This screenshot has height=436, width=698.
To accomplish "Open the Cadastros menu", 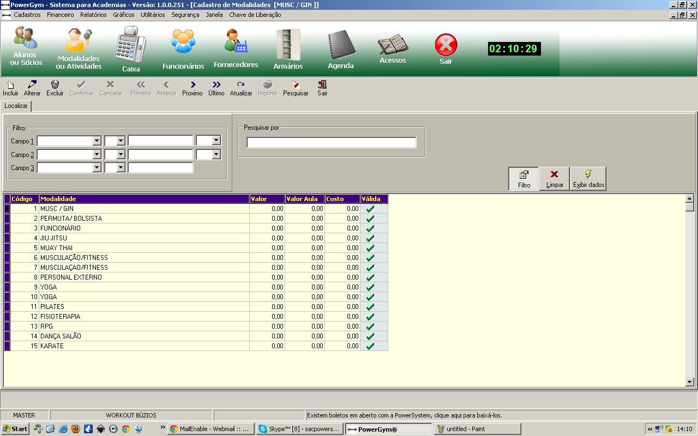I will 27,15.
